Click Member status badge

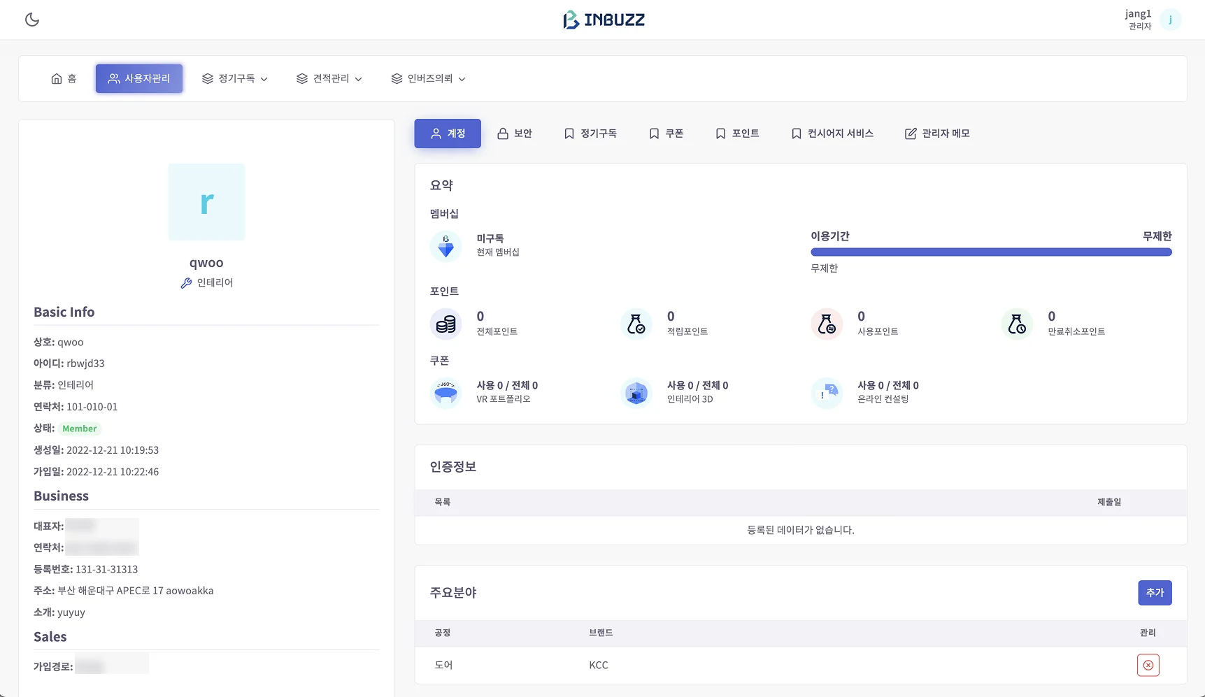coord(80,429)
